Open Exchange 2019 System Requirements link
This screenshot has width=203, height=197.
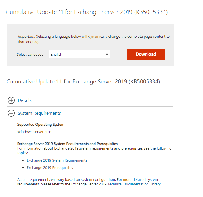pos(57,160)
